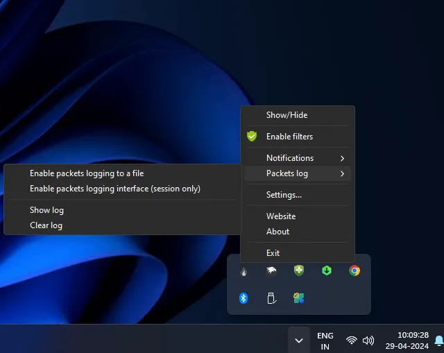
Task: Open the Bluetooth tray icon
Action: coord(244,298)
